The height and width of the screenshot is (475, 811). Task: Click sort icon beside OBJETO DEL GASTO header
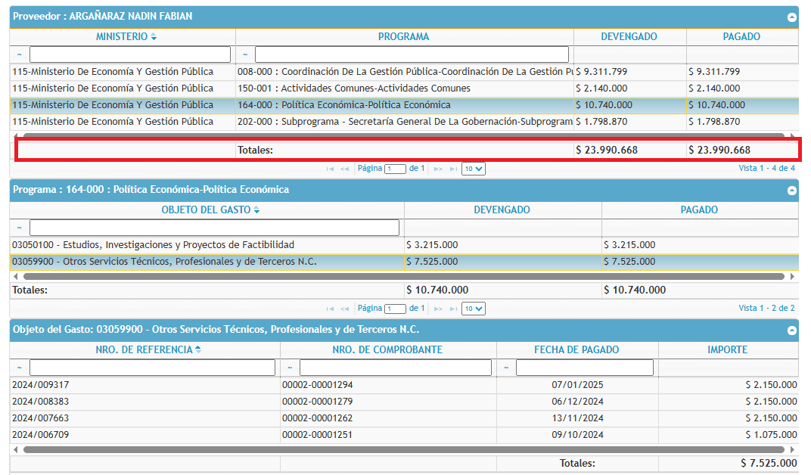pos(256,210)
